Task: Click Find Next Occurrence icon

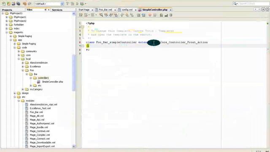Action: coord(111,15)
